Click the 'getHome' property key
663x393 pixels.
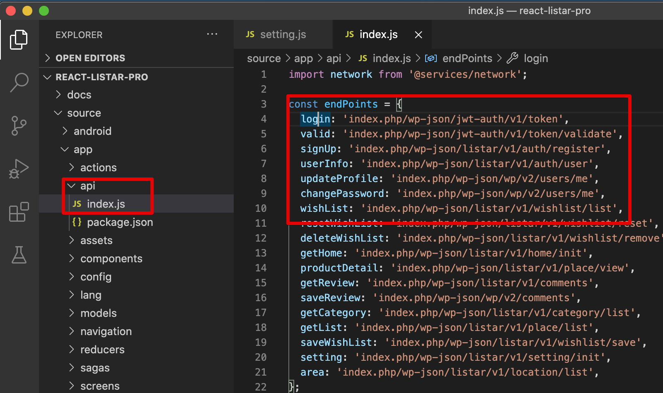coord(322,253)
